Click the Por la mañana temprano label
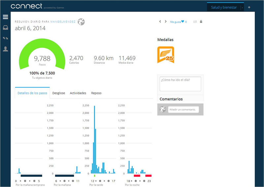This screenshot has width=264, height=187. [x=30, y=185]
